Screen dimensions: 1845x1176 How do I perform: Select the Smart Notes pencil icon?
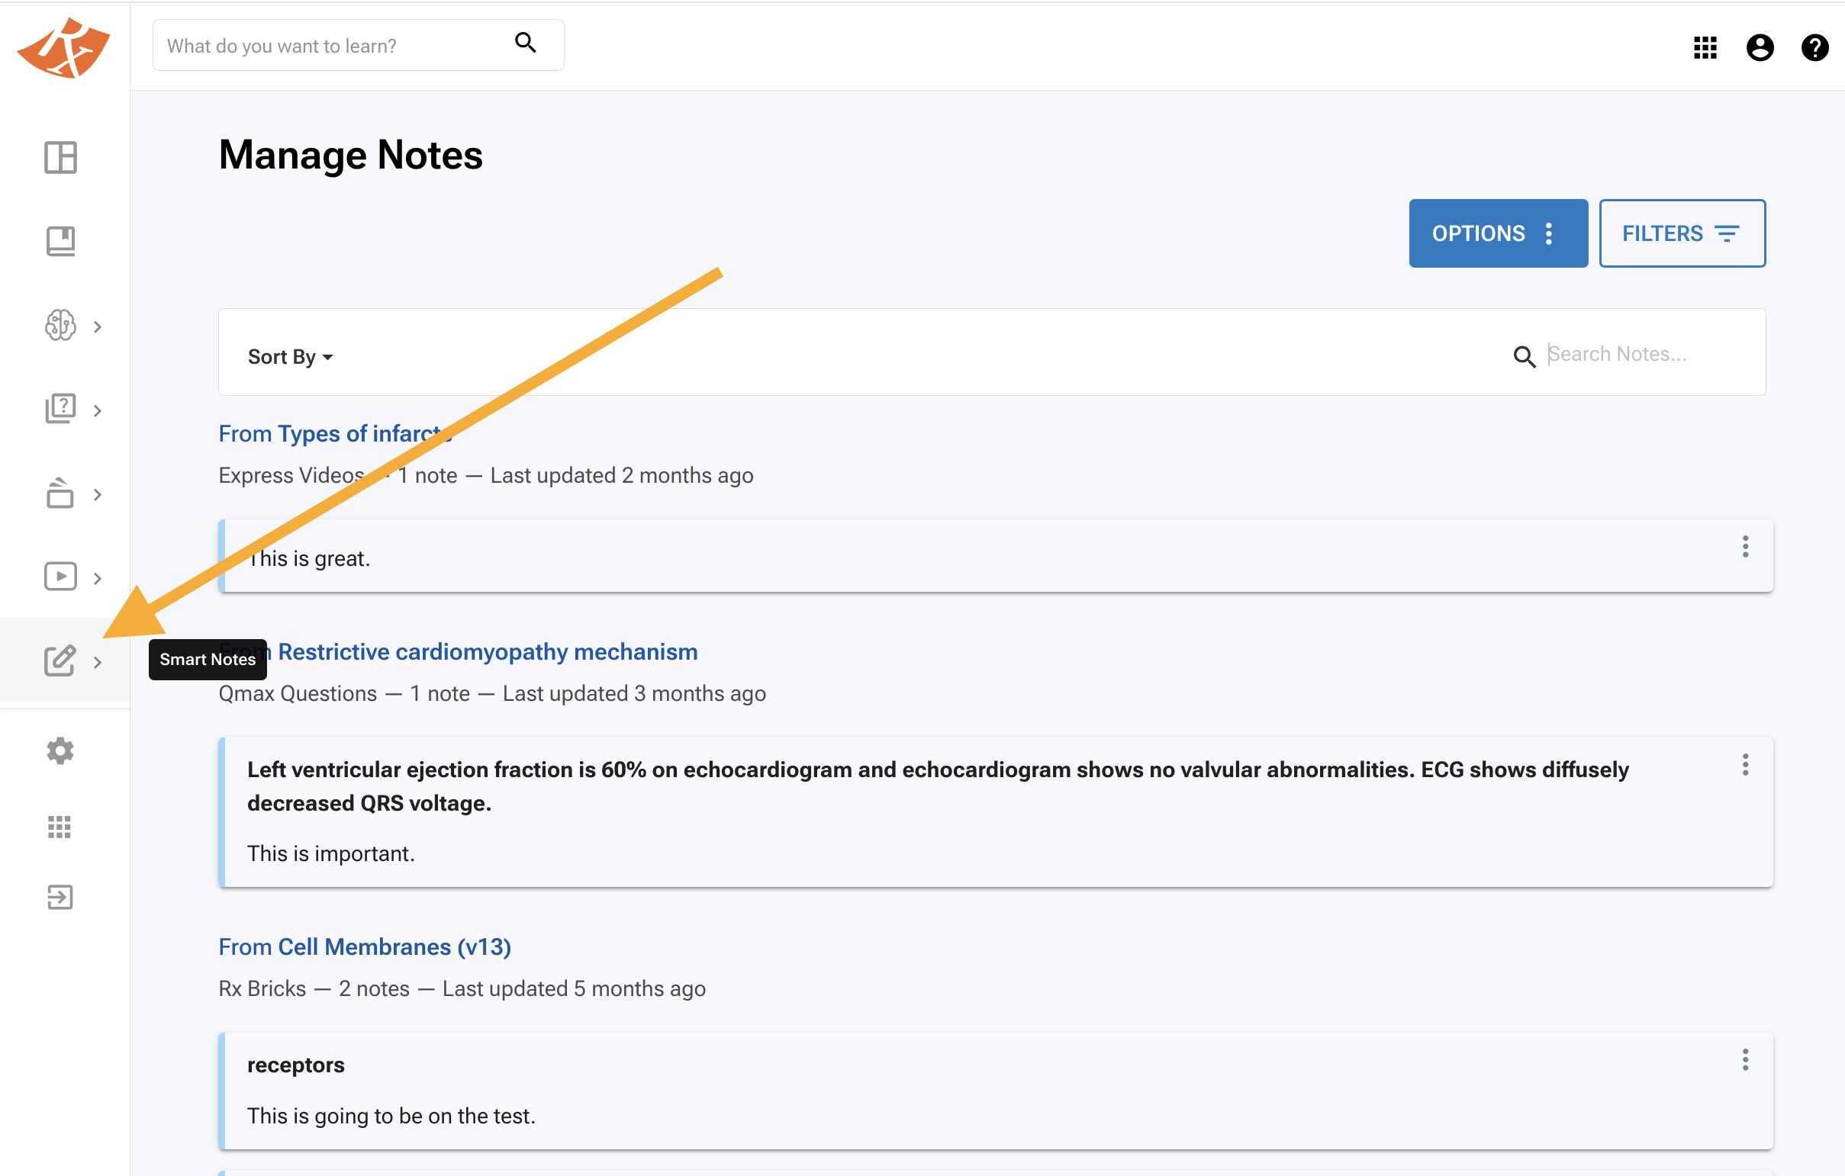(60, 660)
